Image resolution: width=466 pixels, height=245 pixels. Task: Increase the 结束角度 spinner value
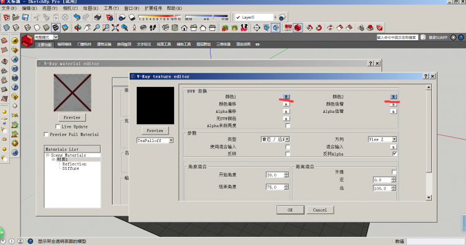(x=286, y=185)
